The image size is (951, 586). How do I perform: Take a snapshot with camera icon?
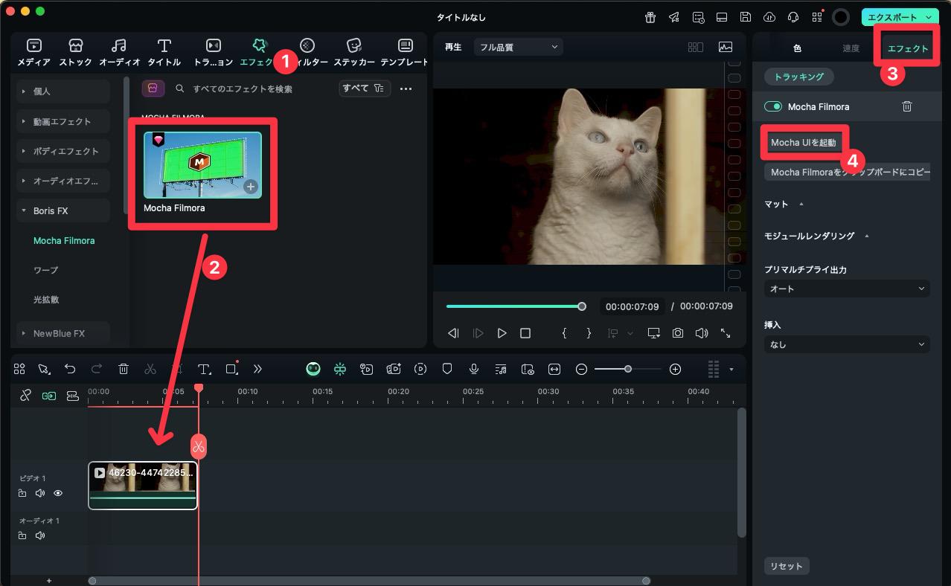click(678, 333)
